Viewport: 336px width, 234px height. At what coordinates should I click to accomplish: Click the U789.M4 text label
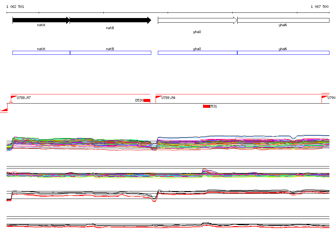click(x=168, y=98)
